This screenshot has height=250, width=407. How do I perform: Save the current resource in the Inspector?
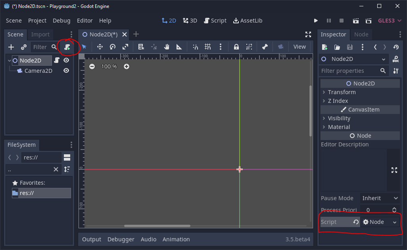point(350,47)
